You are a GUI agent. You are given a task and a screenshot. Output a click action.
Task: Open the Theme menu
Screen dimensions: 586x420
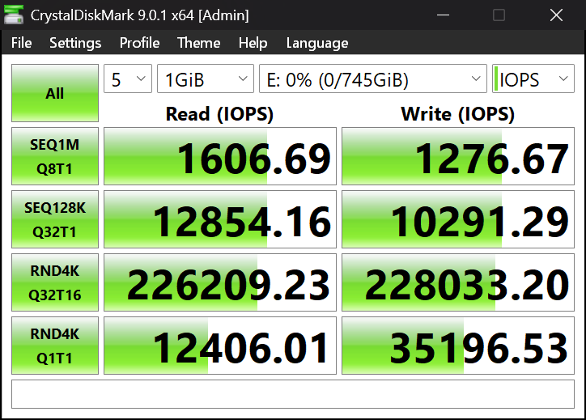tap(198, 43)
